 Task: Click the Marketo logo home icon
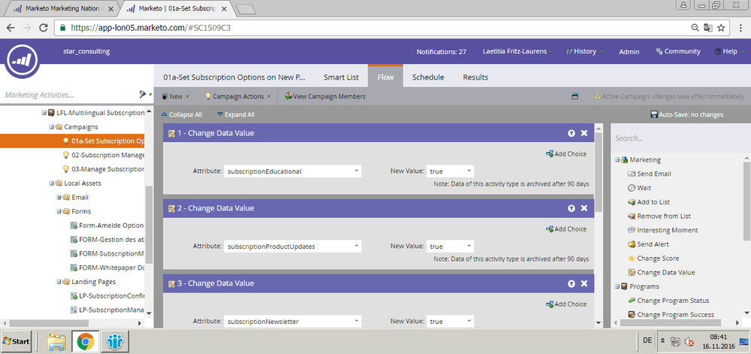point(23,62)
